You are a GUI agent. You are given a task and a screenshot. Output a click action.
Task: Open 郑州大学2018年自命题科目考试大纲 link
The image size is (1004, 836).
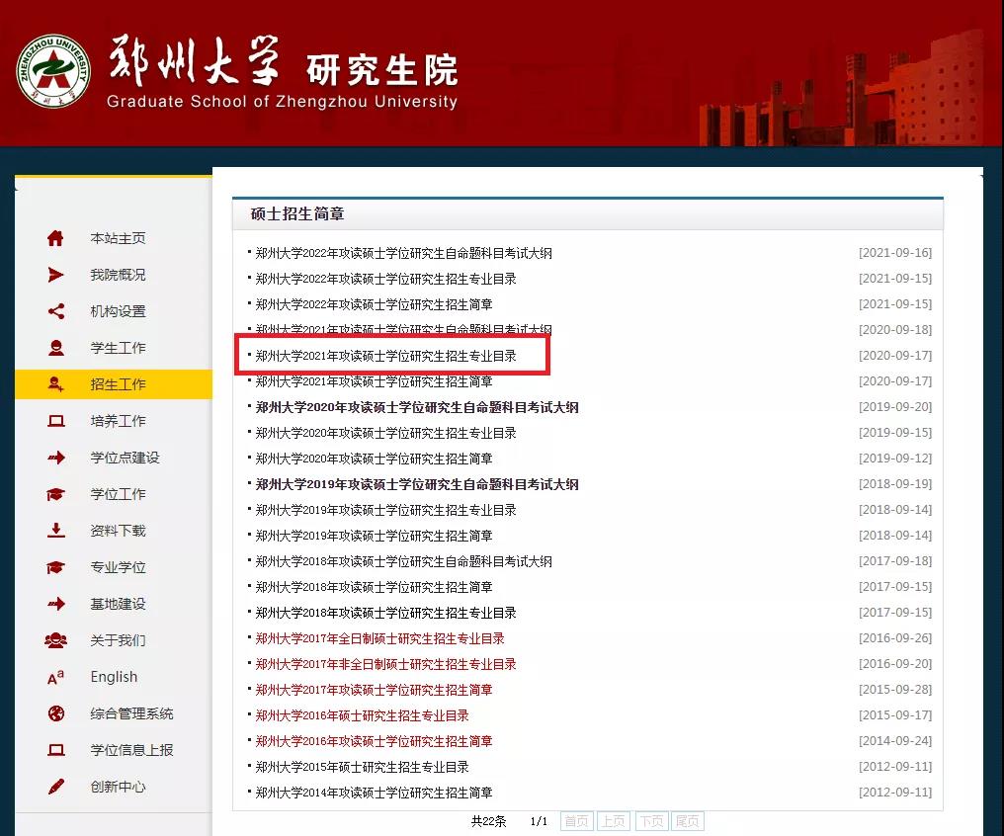point(403,561)
